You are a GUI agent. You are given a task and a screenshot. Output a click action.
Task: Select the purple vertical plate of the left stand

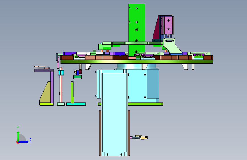(52, 87)
